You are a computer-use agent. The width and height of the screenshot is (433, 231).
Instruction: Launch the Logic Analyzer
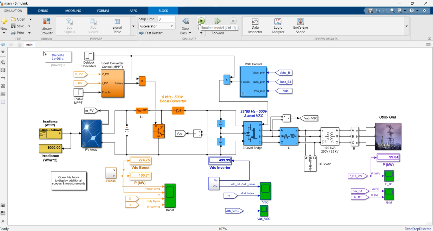coord(277,25)
